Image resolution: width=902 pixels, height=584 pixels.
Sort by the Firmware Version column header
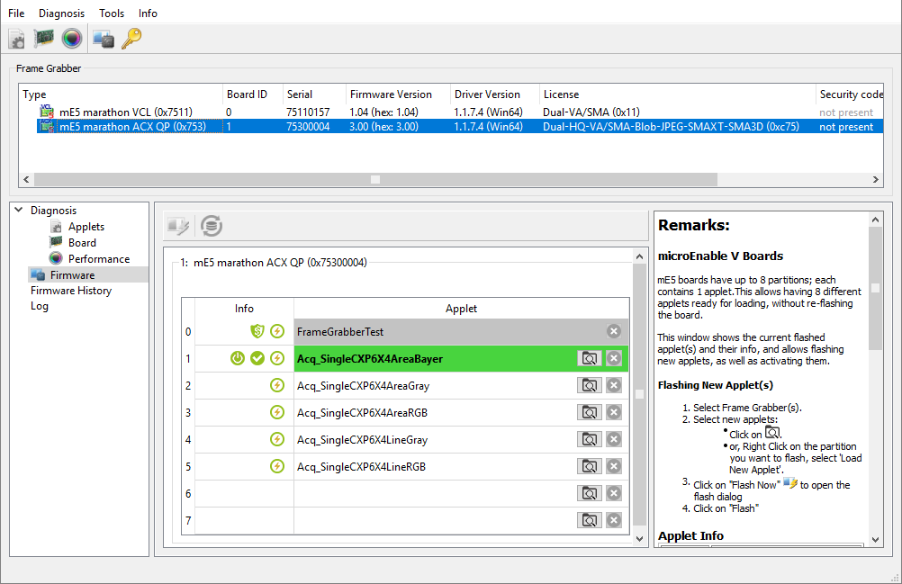pos(398,94)
